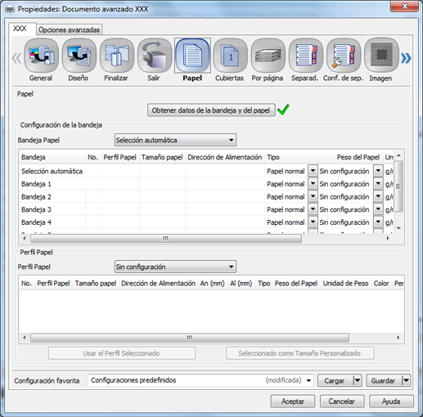This screenshot has height=417, width=423.
Task: Select the Por página icon
Action: pos(268,56)
